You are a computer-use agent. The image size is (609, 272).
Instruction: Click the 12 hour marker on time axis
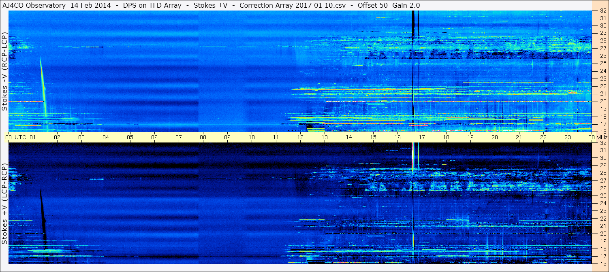[300, 137]
